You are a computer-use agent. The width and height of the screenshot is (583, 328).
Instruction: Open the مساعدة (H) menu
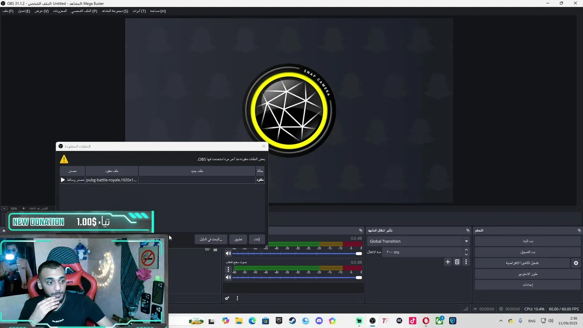coord(158,11)
